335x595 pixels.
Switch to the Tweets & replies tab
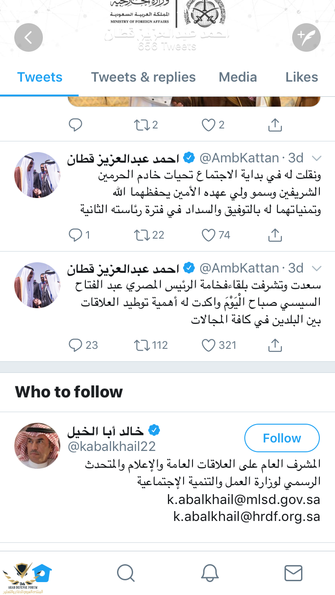click(143, 77)
